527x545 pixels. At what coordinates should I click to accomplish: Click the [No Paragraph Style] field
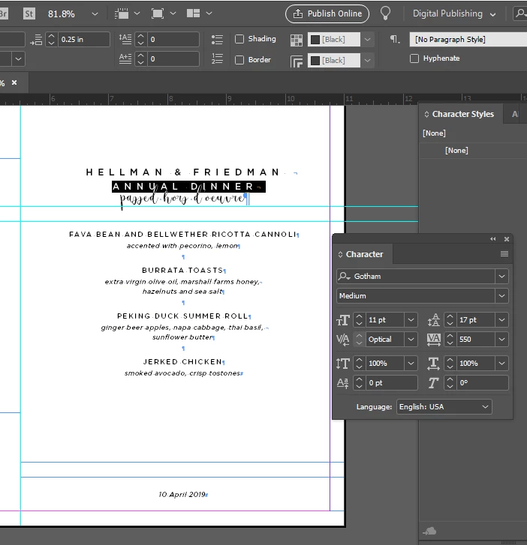[x=468, y=39]
